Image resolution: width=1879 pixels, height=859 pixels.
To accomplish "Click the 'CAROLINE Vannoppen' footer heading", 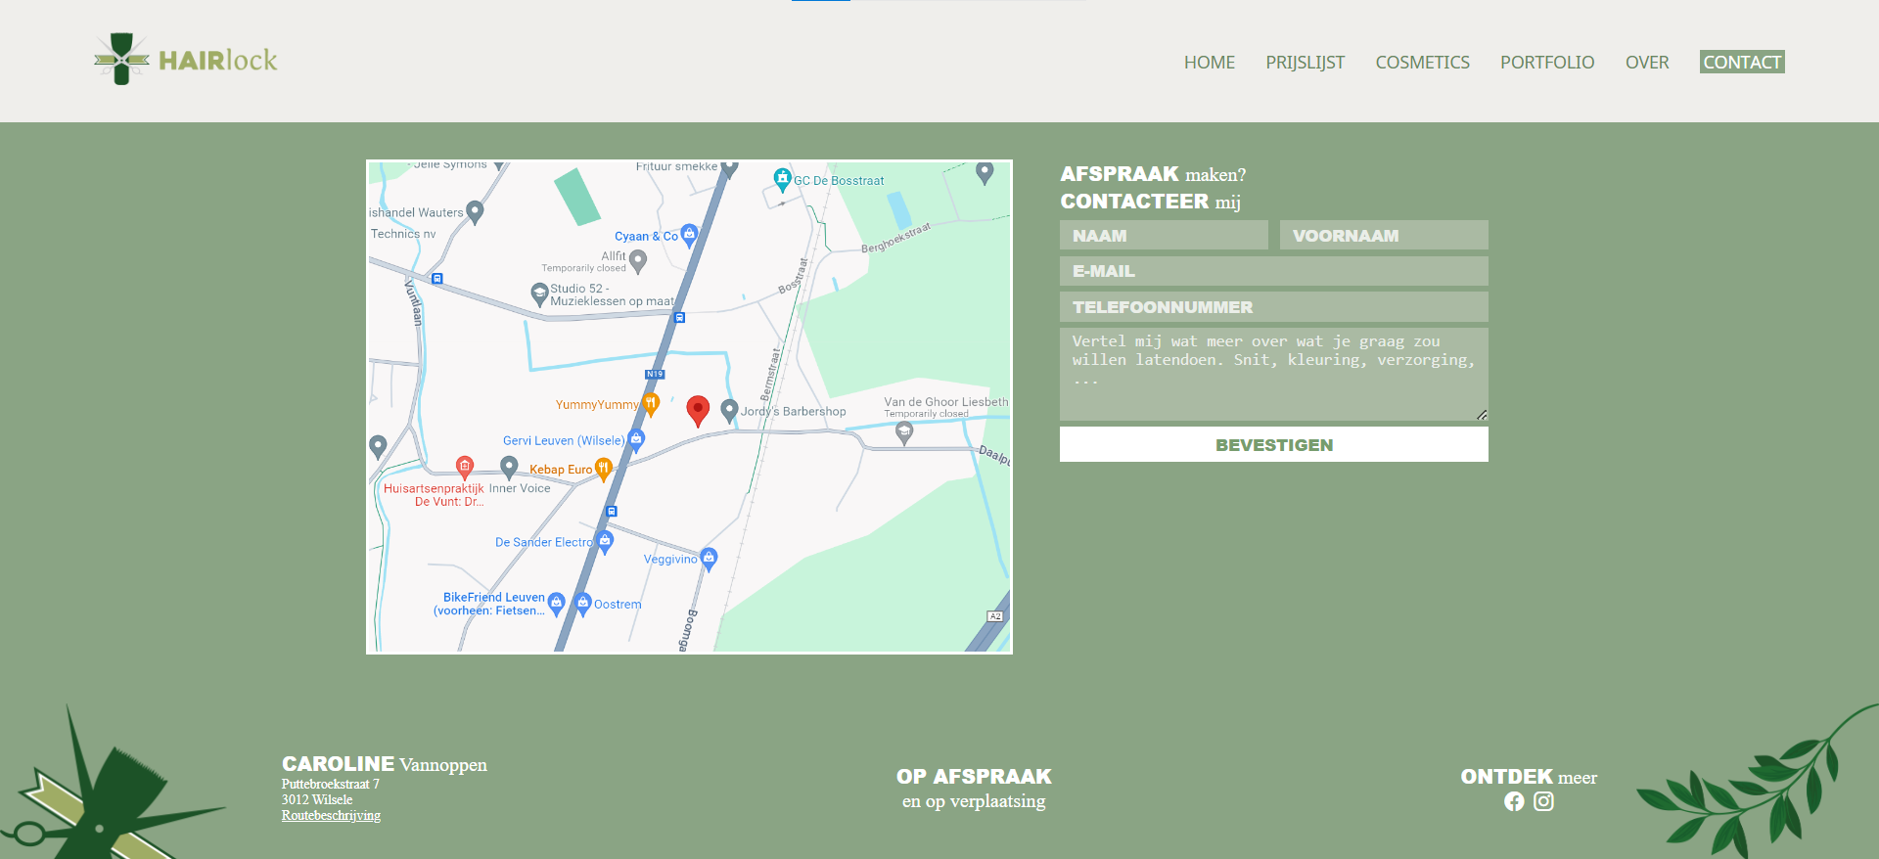I will (x=385, y=764).
